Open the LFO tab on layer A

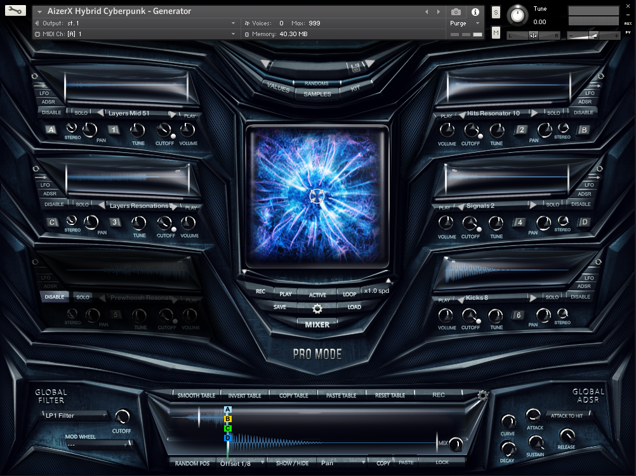coord(44,93)
